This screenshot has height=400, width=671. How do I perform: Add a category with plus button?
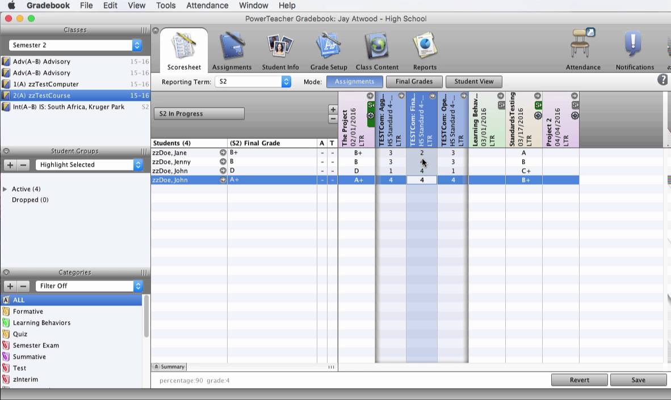pos(10,286)
